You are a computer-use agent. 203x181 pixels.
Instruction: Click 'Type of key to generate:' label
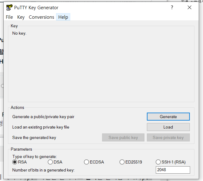(x=35, y=157)
